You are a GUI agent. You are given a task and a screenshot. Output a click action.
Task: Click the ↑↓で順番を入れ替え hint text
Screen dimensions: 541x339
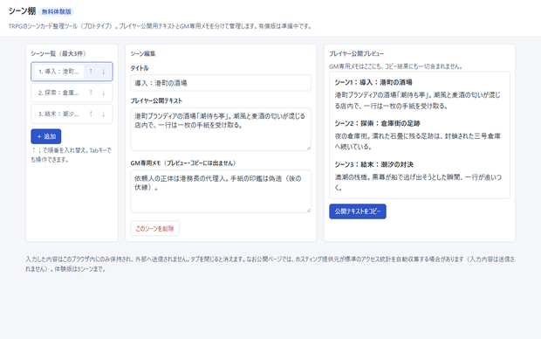[72, 155]
